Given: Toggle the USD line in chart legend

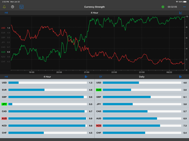Looking at the screenshot, I should coord(3,28).
